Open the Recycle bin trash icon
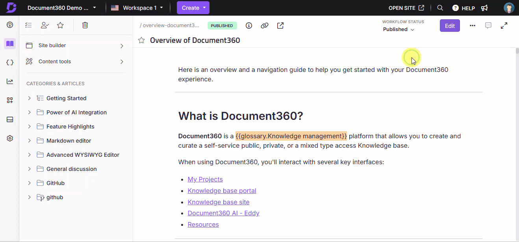This screenshot has width=519, height=242. tap(85, 25)
